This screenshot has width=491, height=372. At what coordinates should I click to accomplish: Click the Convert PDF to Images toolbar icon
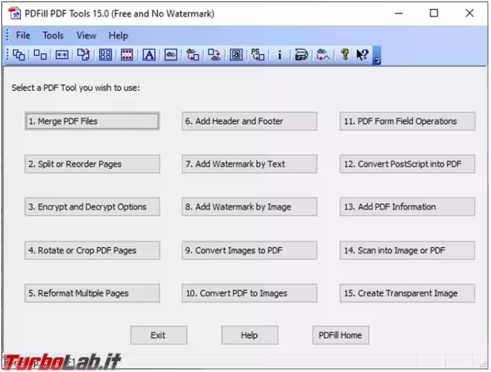[214, 55]
